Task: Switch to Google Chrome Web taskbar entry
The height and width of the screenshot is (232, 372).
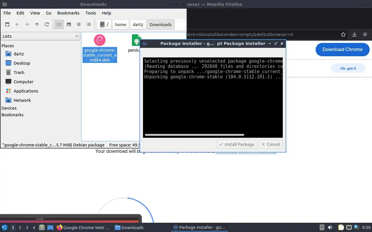Action: click(83, 228)
